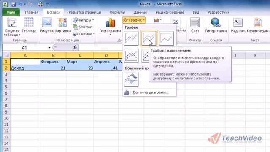Switch to the Рецензирование tab
Viewport: 270px width, 152px height.
click(170, 12)
